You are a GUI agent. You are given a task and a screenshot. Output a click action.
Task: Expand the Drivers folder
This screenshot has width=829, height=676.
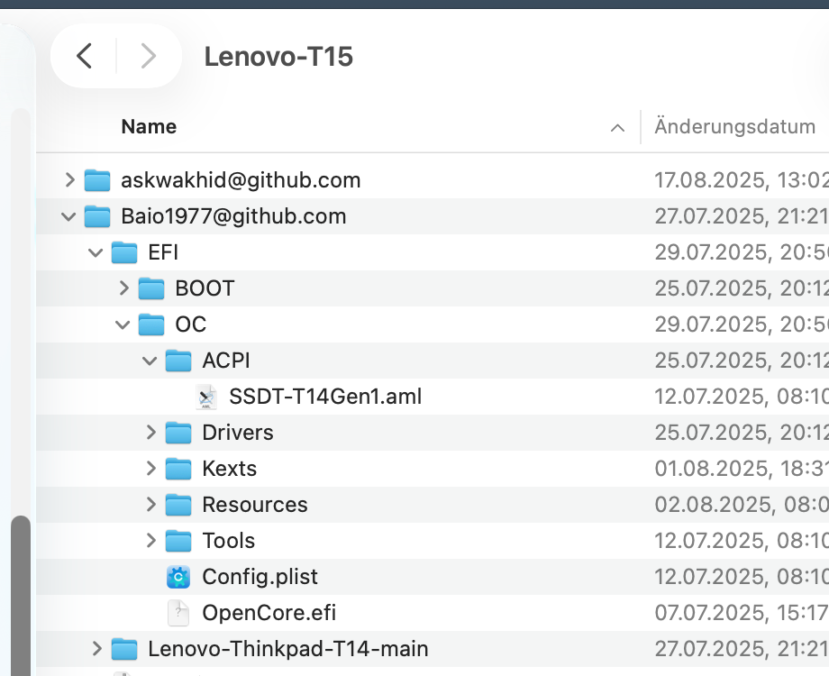pyautogui.click(x=150, y=433)
